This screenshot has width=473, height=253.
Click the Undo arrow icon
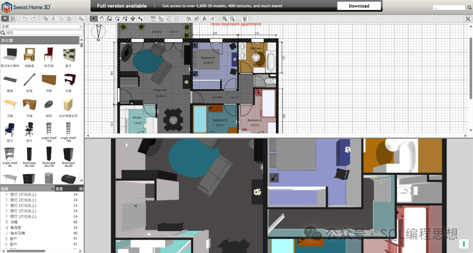(x=25, y=18)
